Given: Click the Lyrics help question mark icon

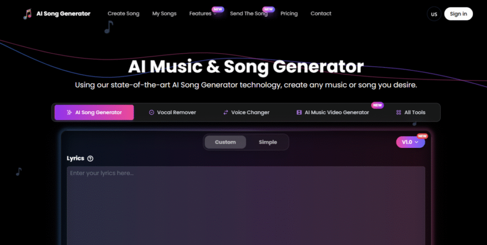Looking at the screenshot, I should pos(90,158).
